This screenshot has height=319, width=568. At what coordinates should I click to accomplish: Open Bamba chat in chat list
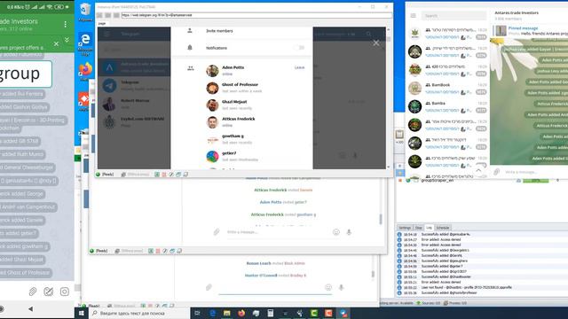click(447, 106)
